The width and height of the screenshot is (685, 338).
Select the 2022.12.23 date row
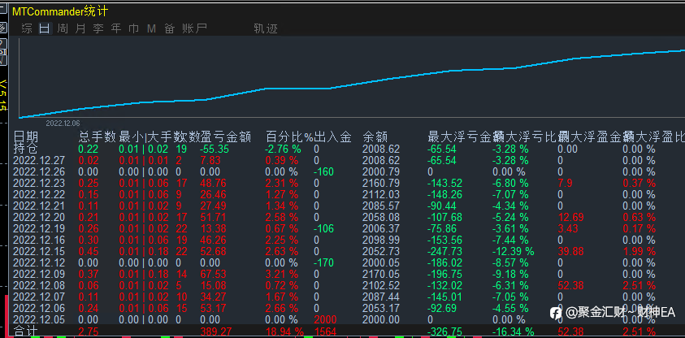pyautogui.click(x=39, y=183)
